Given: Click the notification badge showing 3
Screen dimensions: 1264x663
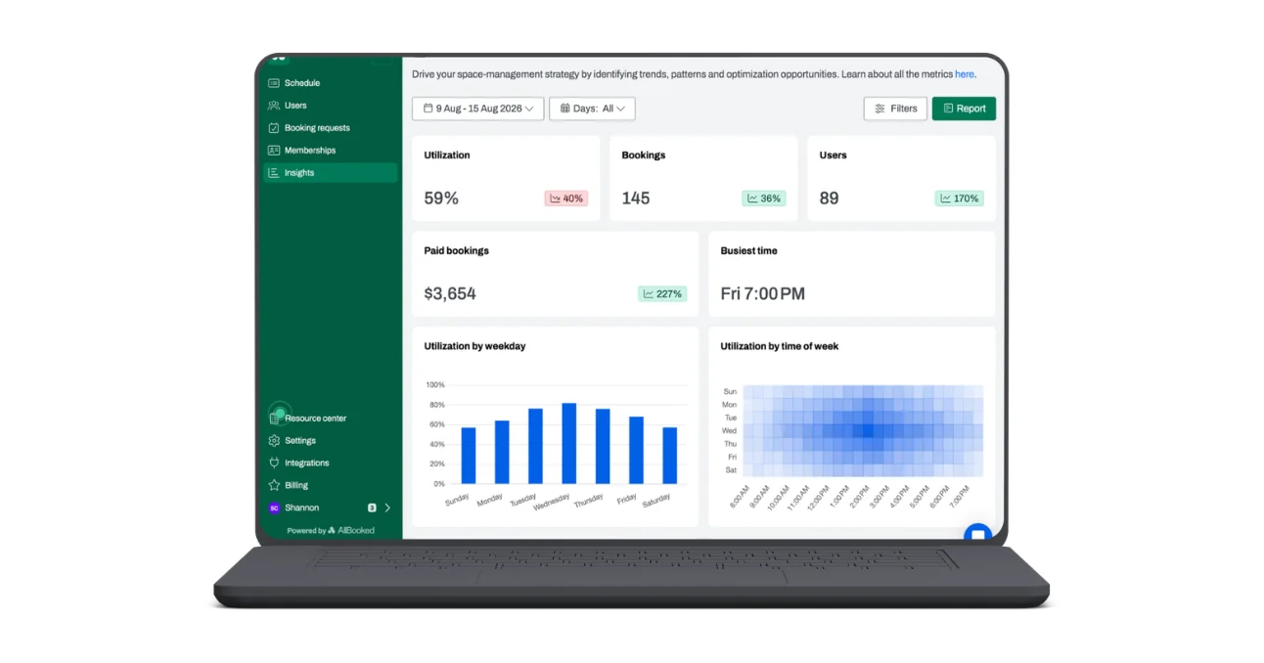Looking at the screenshot, I should [372, 508].
